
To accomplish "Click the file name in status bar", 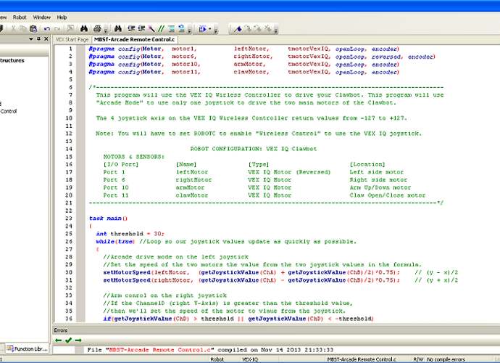I will 362,359.
